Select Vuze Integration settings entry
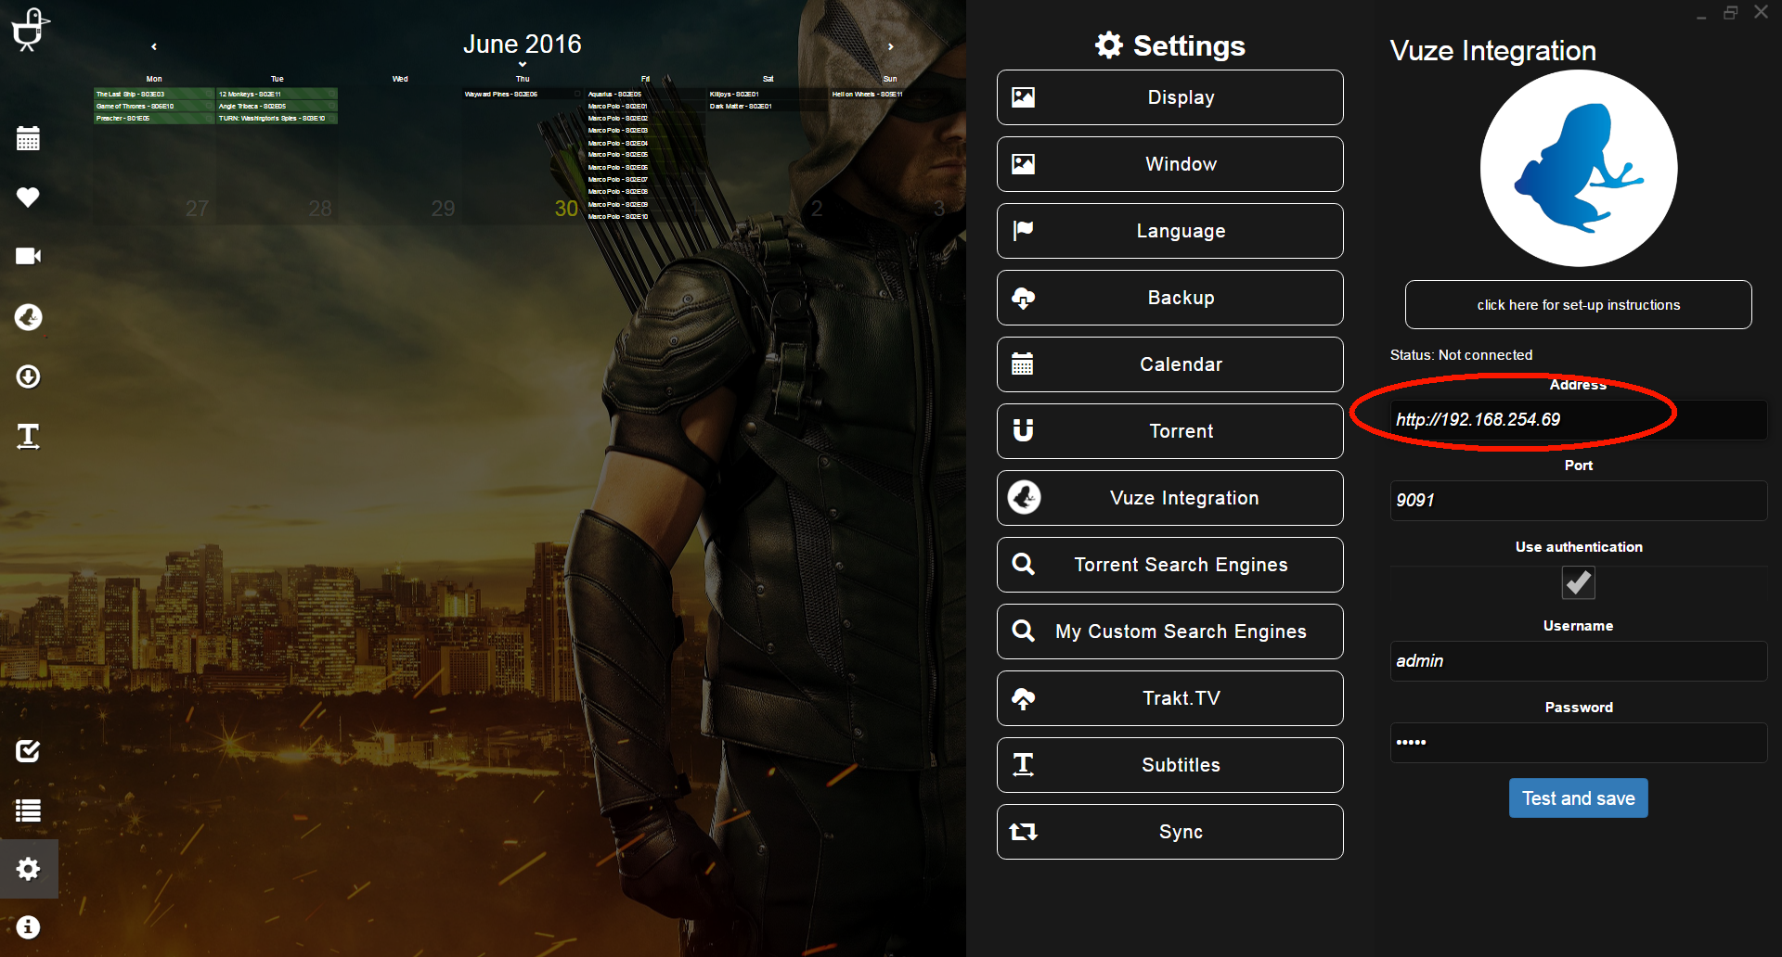 1169,498
